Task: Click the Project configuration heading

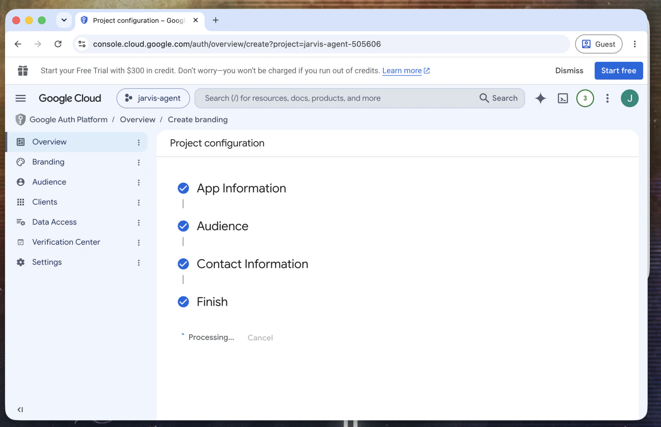Action: tap(217, 143)
